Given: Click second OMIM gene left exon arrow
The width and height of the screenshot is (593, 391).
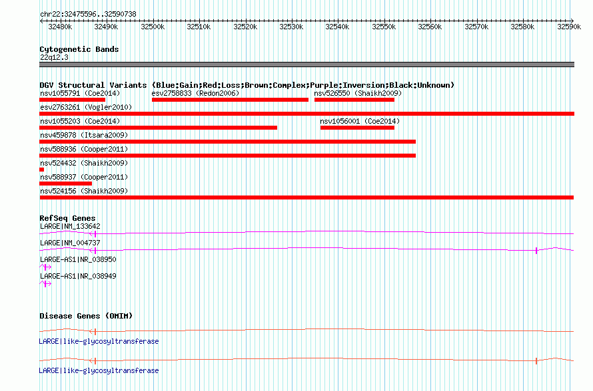Looking at the screenshot, I should coord(93,361).
